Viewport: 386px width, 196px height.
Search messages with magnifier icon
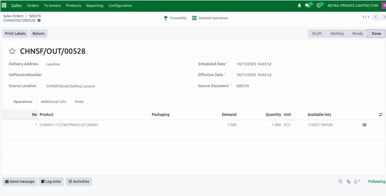point(340,182)
